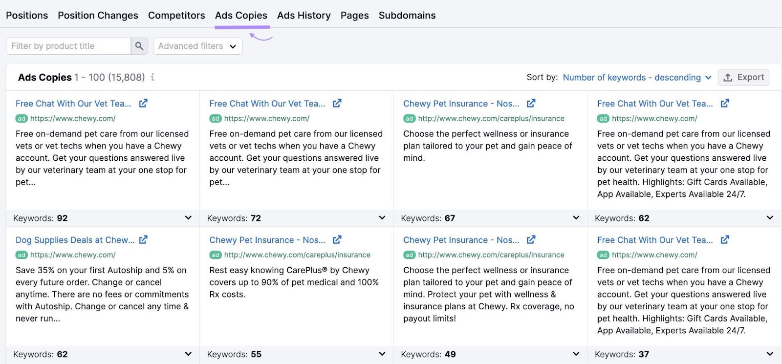Image resolution: width=782 pixels, height=364 pixels.
Task: Open Chewy Pet Insurance title of 67-keyword ad
Action: 461,104
